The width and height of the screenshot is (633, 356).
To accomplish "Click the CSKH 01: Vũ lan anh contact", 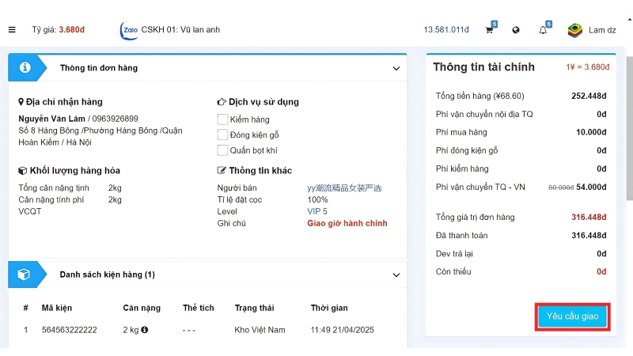I will pyautogui.click(x=180, y=29).
